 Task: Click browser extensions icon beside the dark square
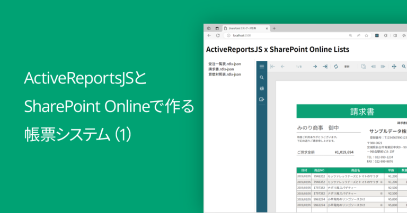tap(386, 35)
